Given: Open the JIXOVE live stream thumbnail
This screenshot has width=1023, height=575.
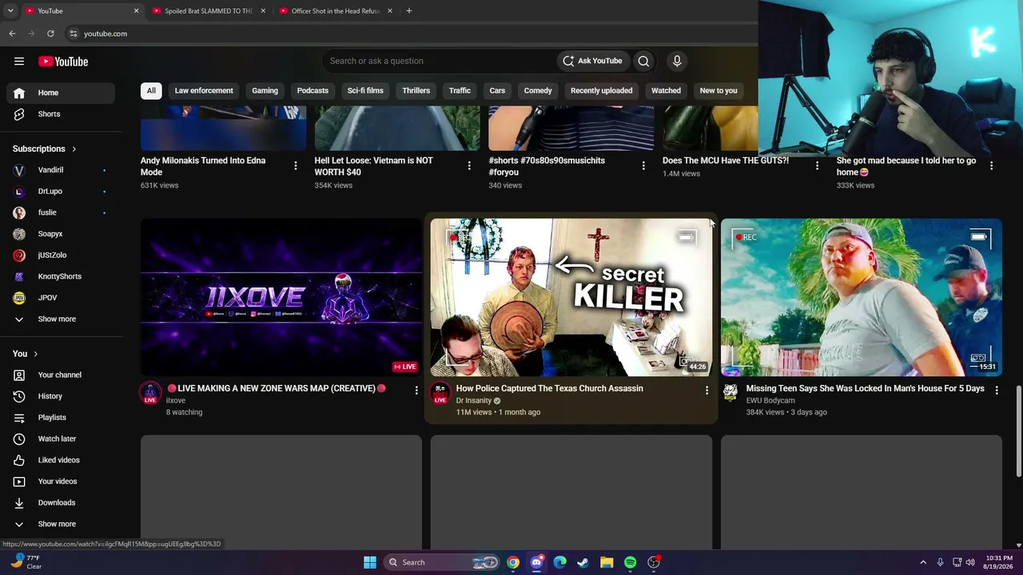Looking at the screenshot, I should click(281, 297).
